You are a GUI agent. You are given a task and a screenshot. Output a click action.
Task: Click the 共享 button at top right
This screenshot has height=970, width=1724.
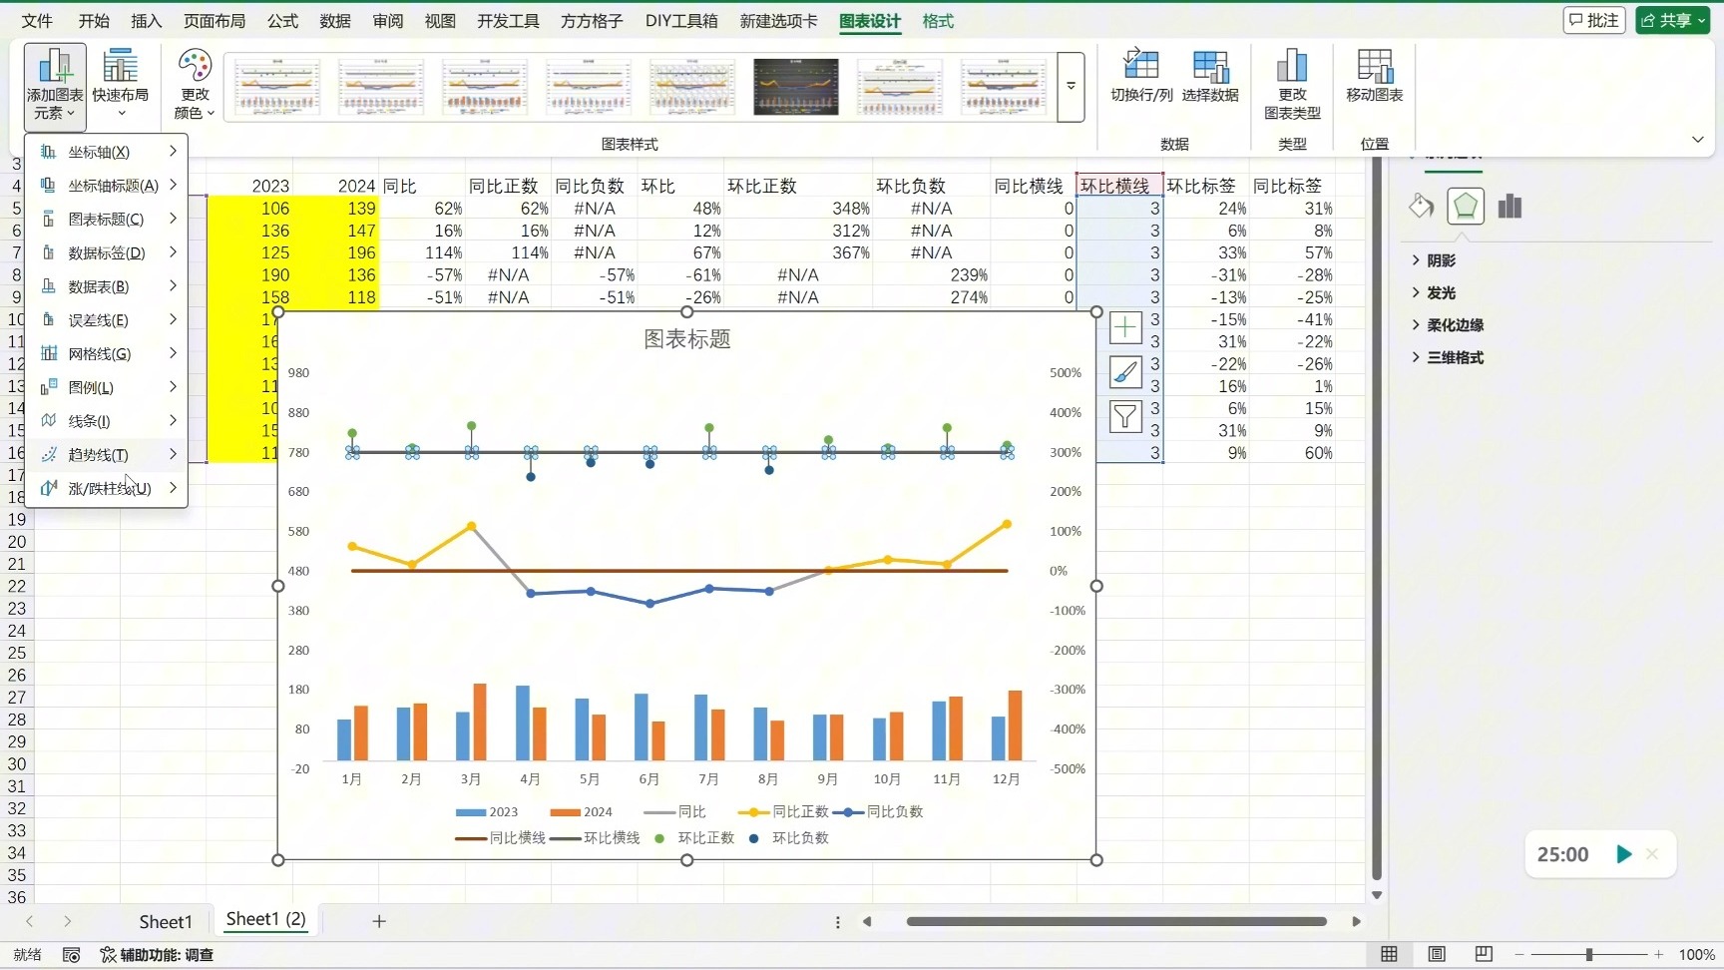pos(1672,20)
